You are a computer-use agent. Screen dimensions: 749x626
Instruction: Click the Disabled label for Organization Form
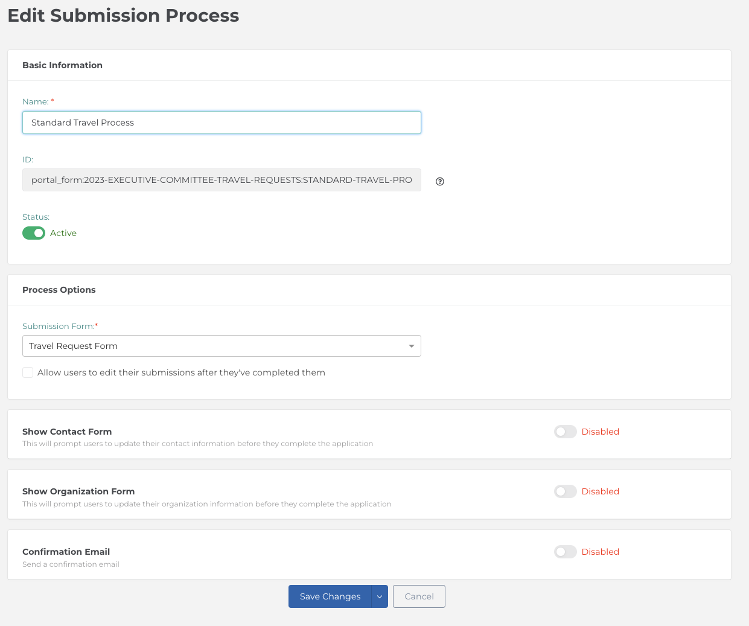601,491
